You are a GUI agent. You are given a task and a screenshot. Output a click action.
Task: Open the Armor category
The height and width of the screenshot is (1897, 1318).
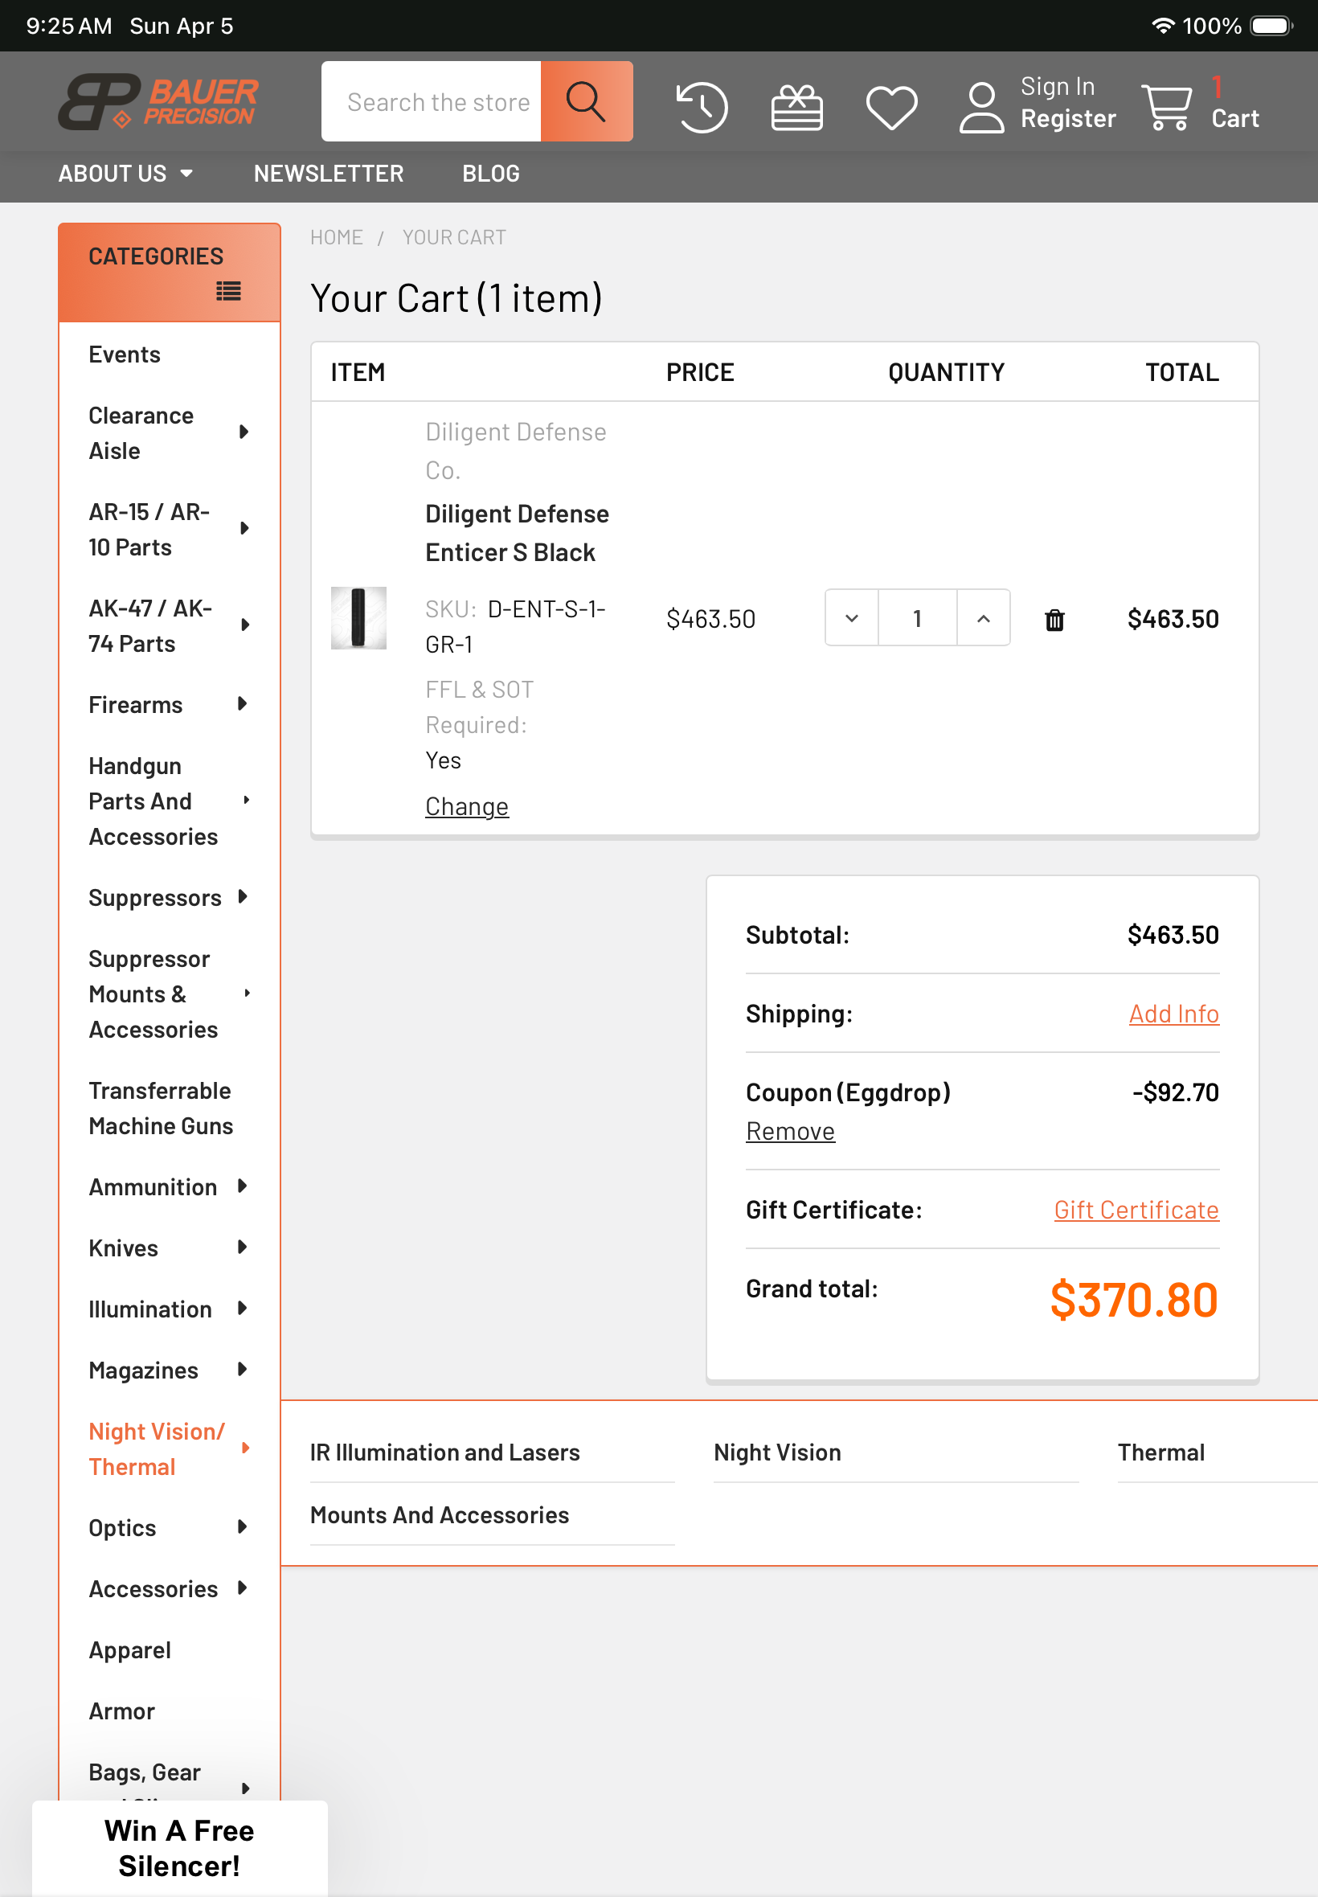pyautogui.click(x=121, y=1712)
